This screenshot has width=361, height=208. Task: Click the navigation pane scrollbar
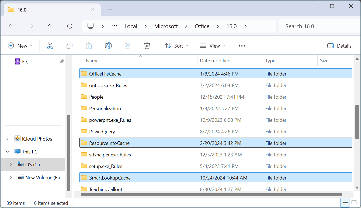pos(69,153)
